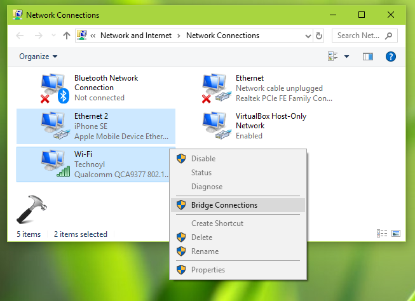The height and width of the screenshot is (301, 415).
Task: Click the Wi-Fi Technoyl adapter icon
Action: [54, 164]
